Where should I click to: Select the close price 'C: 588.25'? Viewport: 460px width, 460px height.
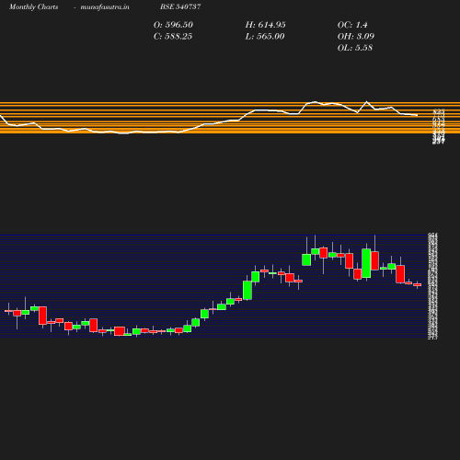pos(173,37)
